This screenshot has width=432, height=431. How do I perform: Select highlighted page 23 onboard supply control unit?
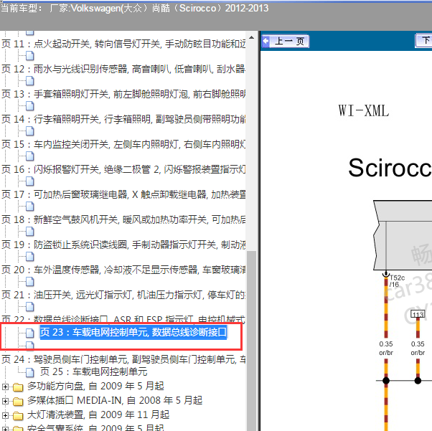pyautogui.click(x=133, y=332)
